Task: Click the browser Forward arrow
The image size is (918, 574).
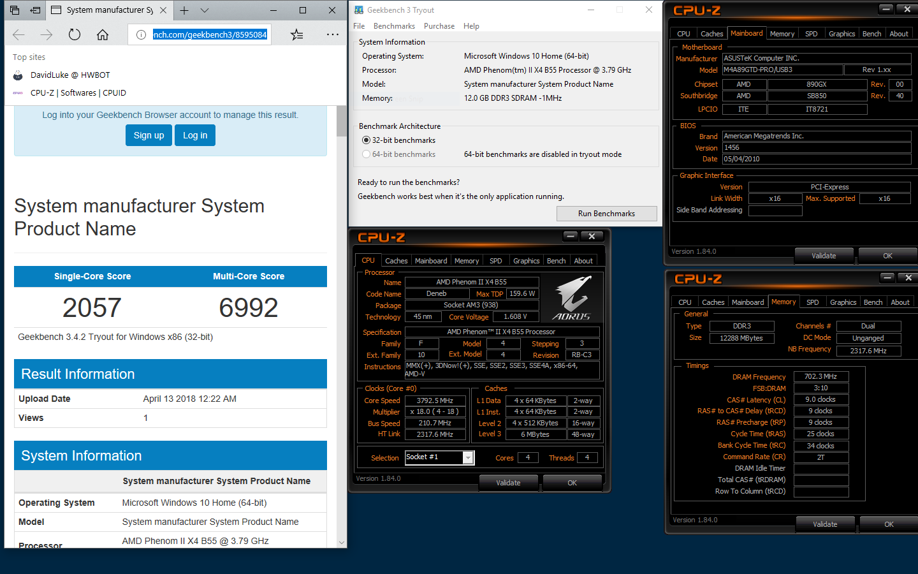Action: (x=47, y=34)
